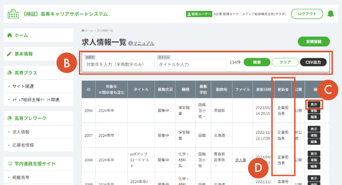Image resolution: width=342 pixels, height=185 pixels.
Task: Click the info icon beside マニュアル
Action: point(130,43)
